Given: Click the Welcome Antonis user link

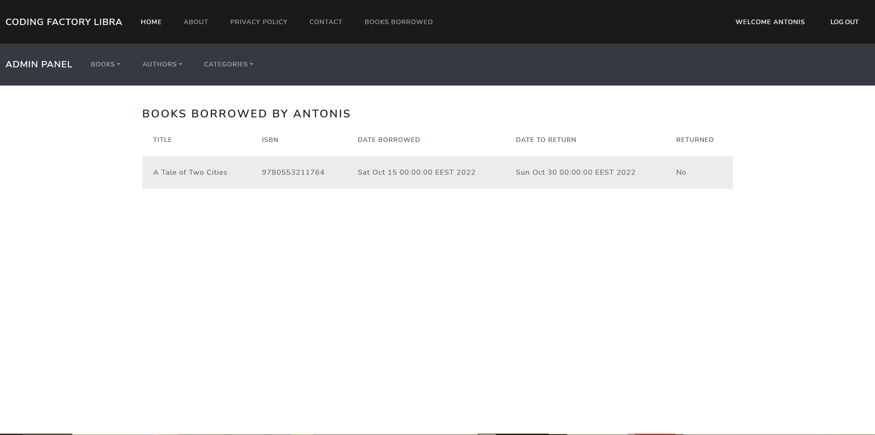Looking at the screenshot, I should tap(770, 22).
